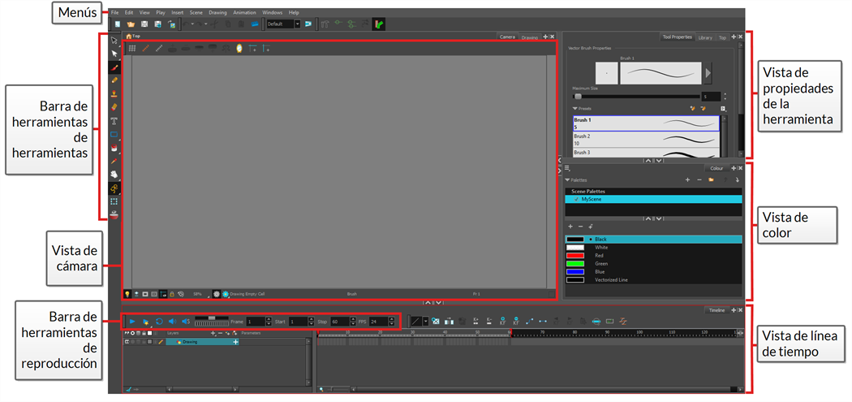Toggle sound playback speaker icon
This screenshot has height=402, width=852.
pyautogui.click(x=172, y=322)
